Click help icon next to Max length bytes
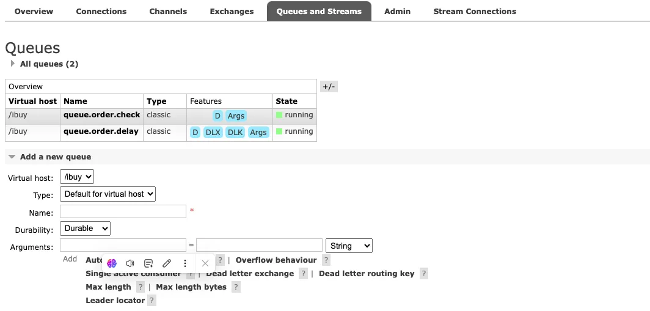 (x=236, y=287)
